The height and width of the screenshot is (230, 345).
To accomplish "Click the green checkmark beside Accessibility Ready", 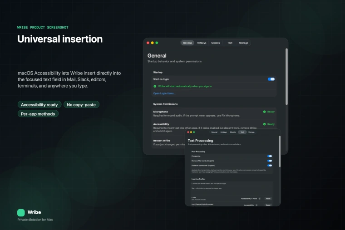I will pyautogui.click(x=264, y=124).
